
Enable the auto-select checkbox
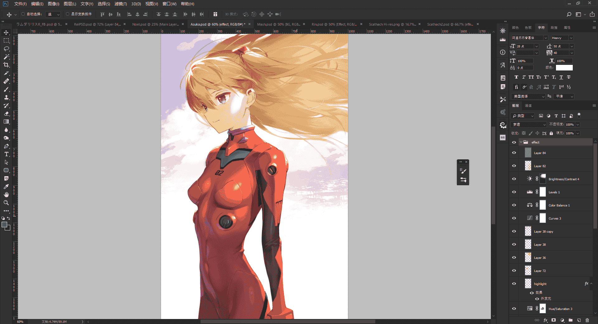point(23,14)
